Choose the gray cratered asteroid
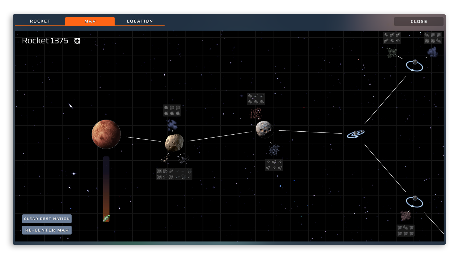The width and height of the screenshot is (458, 259). 264,129
